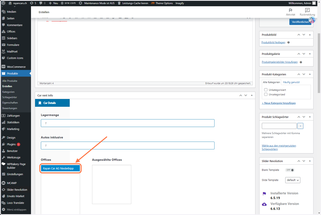The image size is (321, 215).
Task: Toggle the Blank Template OFF switch
Action: click(290, 170)
